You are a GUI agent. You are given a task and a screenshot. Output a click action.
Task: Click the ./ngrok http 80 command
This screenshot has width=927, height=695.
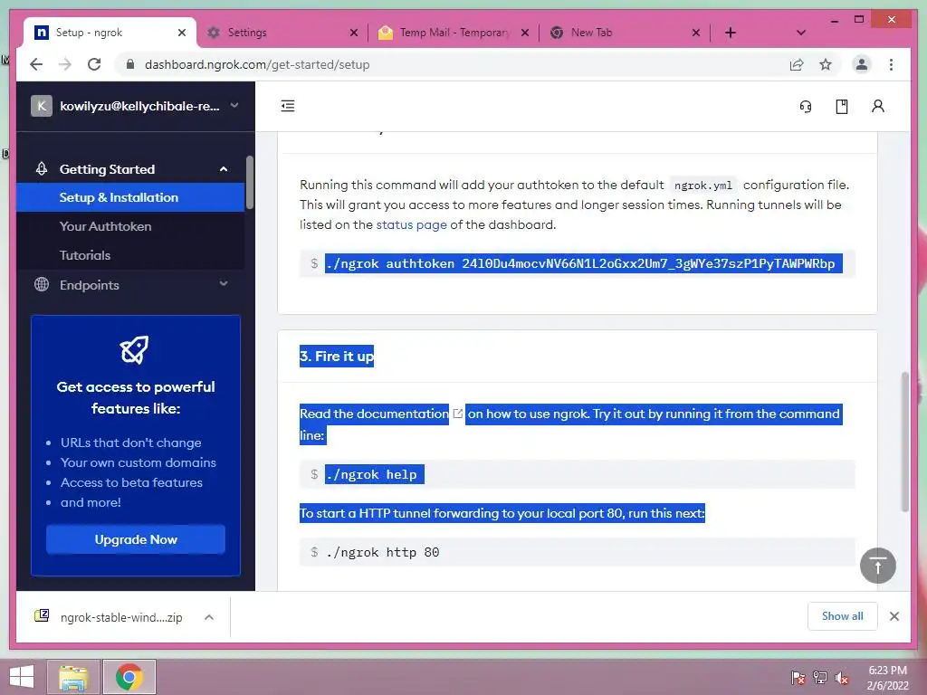[383, 552]
